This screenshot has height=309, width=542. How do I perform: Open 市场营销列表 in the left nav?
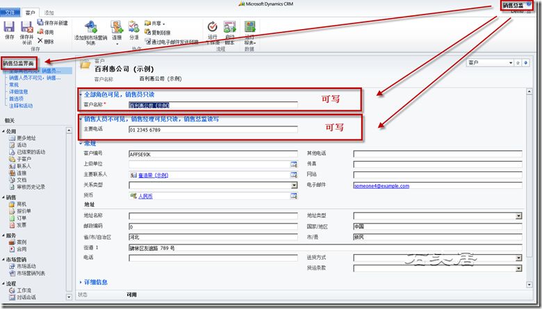pyautogui.click(x=27, y=273)
